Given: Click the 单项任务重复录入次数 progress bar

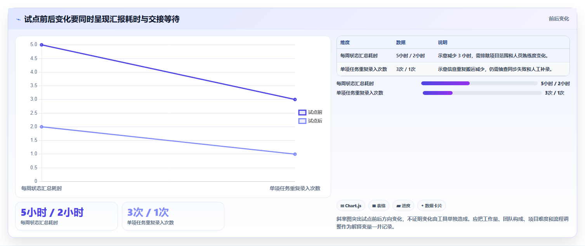Looking at the screenshot, I should [x=482, y=93].
